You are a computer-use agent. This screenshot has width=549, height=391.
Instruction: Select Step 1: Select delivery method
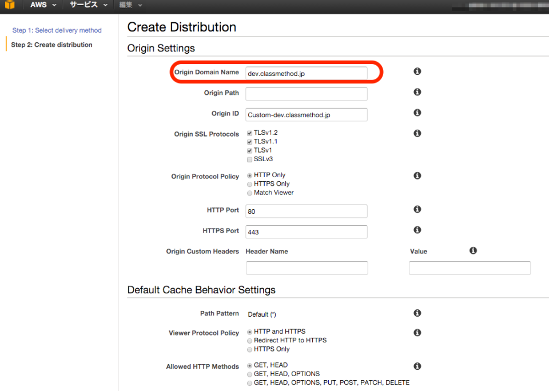click(57, 30)
